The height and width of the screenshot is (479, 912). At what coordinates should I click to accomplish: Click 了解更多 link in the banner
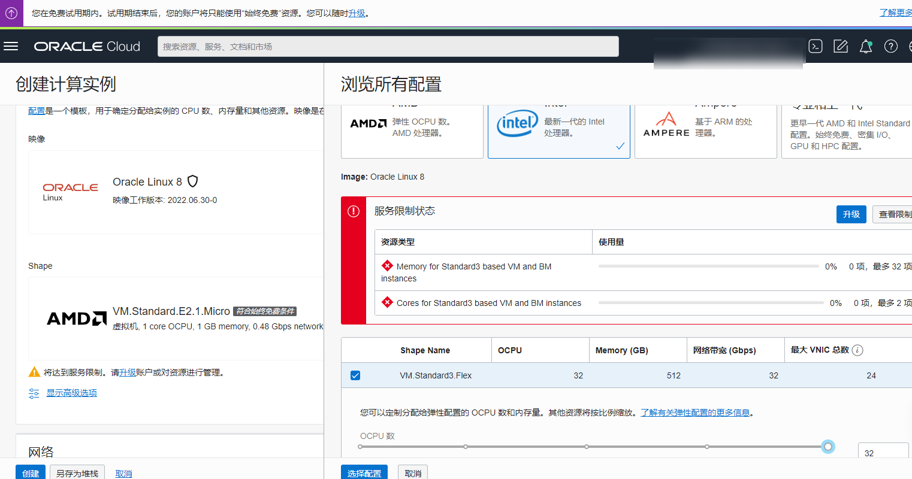click(896, 13)
